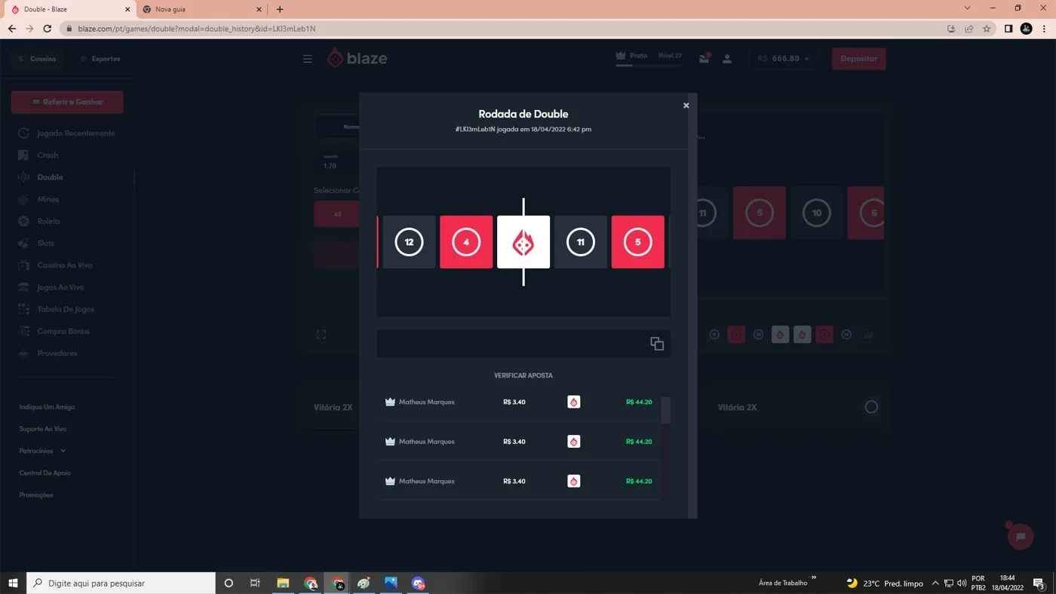Open the user profile icon

pyautogui.click(x=727, y=59)
